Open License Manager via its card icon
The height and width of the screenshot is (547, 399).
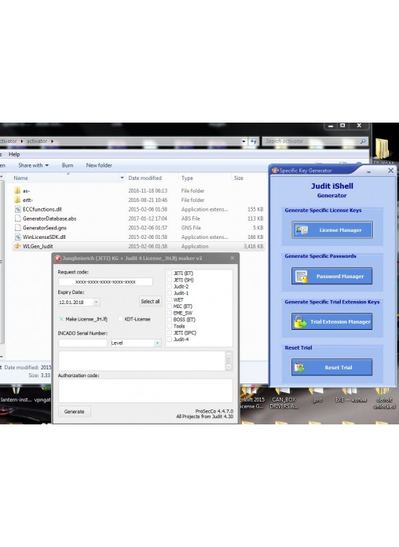[302, 230]
